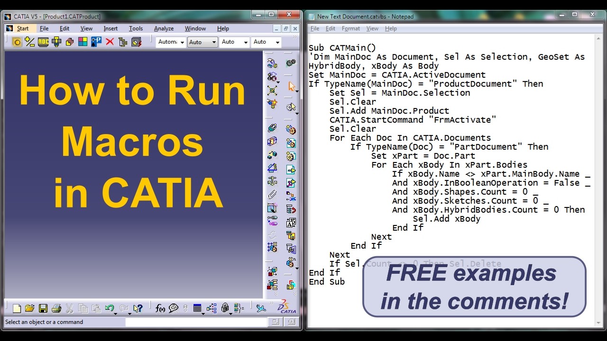Click the red X icon in top toolbar

(x=110, y=42)
